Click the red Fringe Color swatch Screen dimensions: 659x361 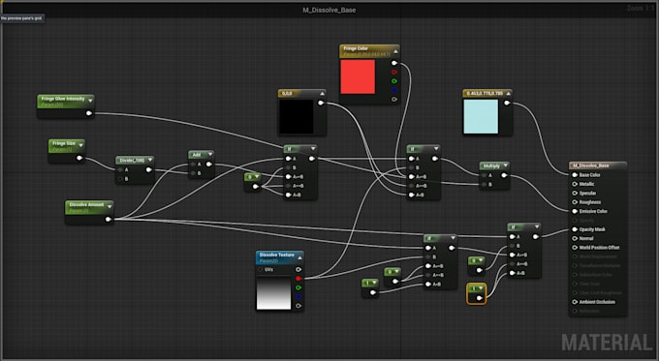(x=358, y=76)
